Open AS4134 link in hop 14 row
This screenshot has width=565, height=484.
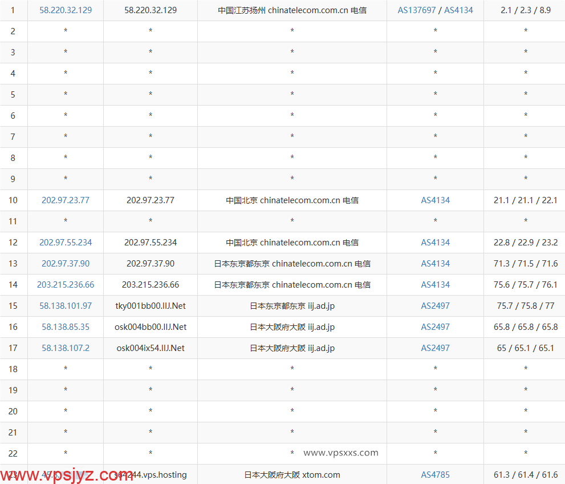[435, 285]
